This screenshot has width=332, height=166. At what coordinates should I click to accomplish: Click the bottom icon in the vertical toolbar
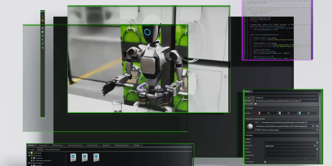tap(42, 48)
